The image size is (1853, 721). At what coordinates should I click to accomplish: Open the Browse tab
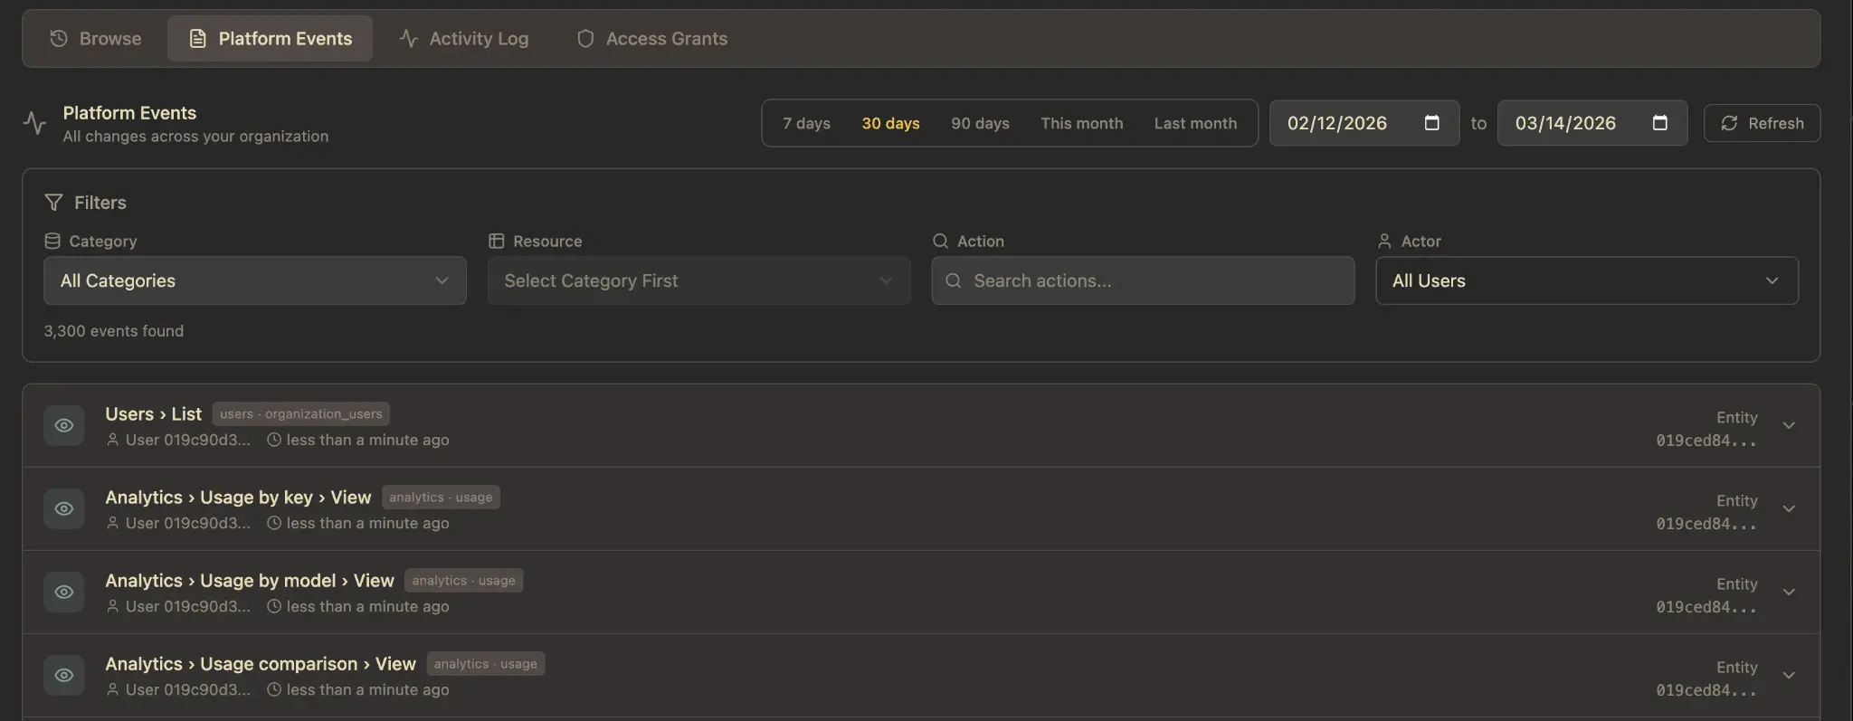coord(96,39)
